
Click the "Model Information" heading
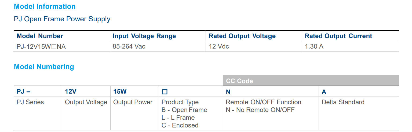(45, 6)
